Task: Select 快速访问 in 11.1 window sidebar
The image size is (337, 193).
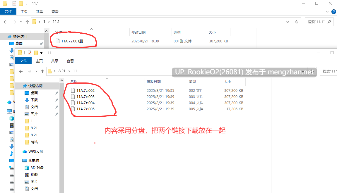Action: (20, 37)
